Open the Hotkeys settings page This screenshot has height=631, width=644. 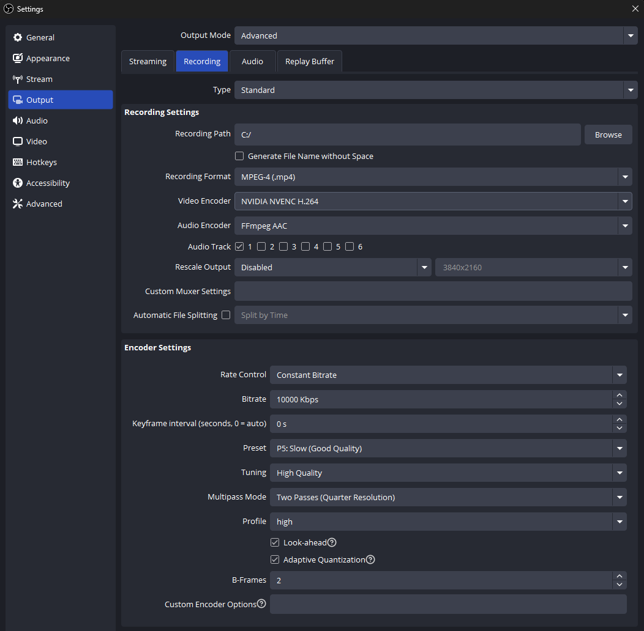pos(61,162)
